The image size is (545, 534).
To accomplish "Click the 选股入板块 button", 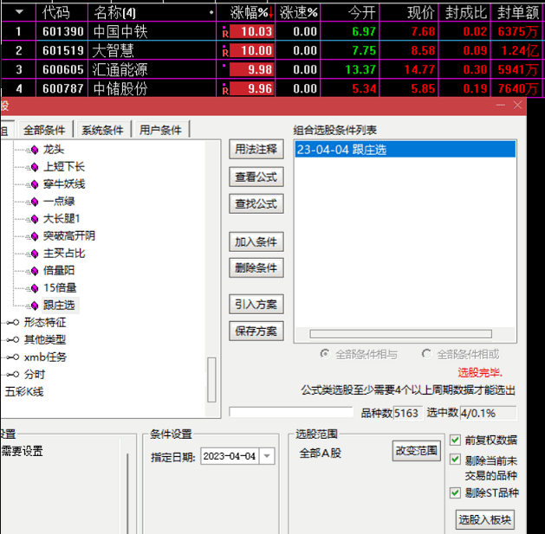I will pos(485,519).
